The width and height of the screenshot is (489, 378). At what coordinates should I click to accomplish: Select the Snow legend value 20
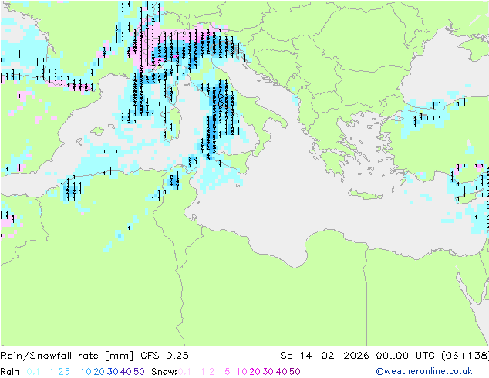(255, 372)
